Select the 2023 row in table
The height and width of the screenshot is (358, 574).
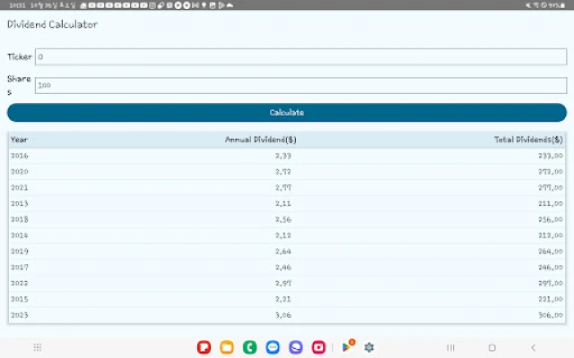coord(287,316)
